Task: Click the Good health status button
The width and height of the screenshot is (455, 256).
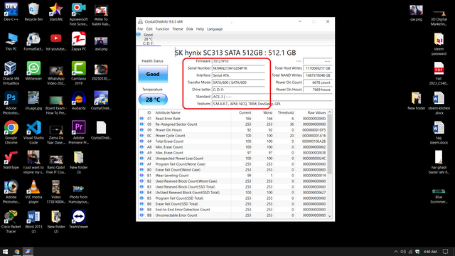Action: coord(153,74)
